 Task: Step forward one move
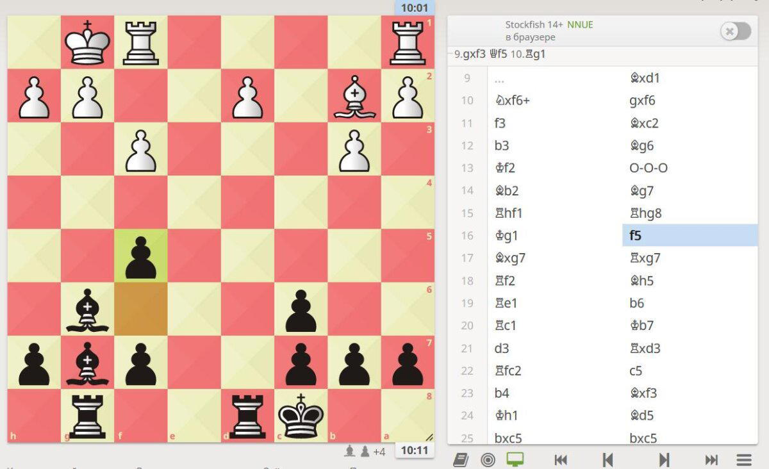point(665,459)
